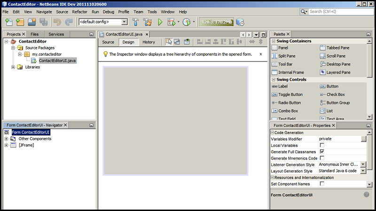Click the Undo arrow icon
376x211 pixels.
coord(57,22)
